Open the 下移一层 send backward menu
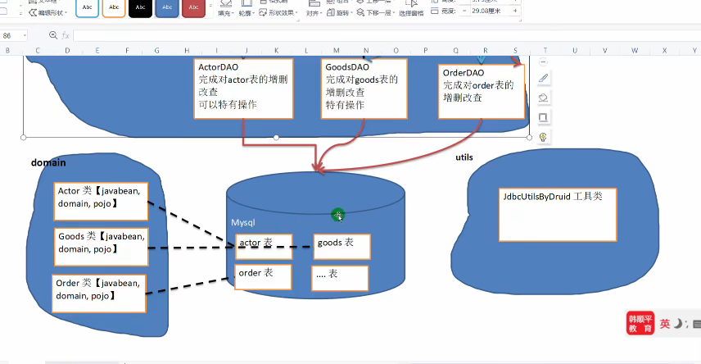The width and height of the screenshot is (701, 364). [x=376, y=12]
